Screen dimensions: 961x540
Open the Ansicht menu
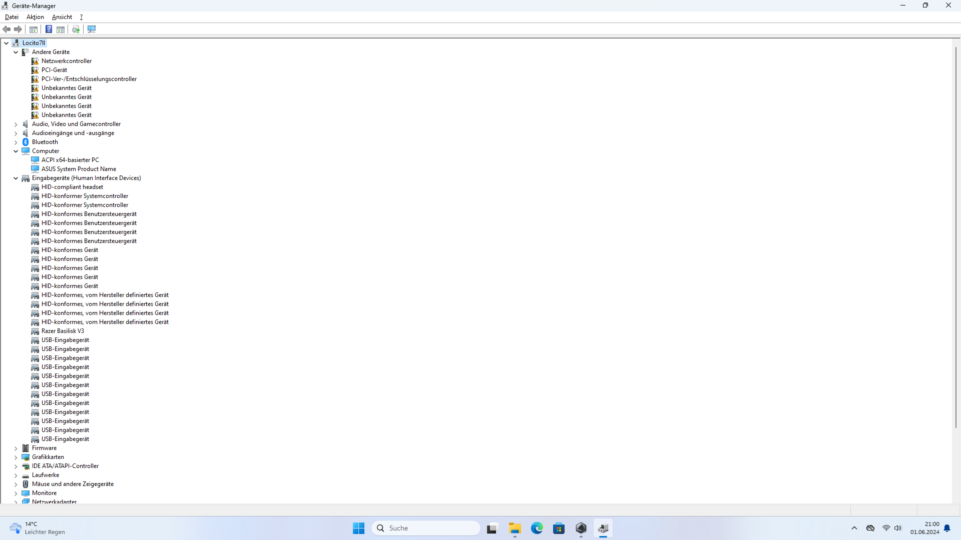pos(62,17)
